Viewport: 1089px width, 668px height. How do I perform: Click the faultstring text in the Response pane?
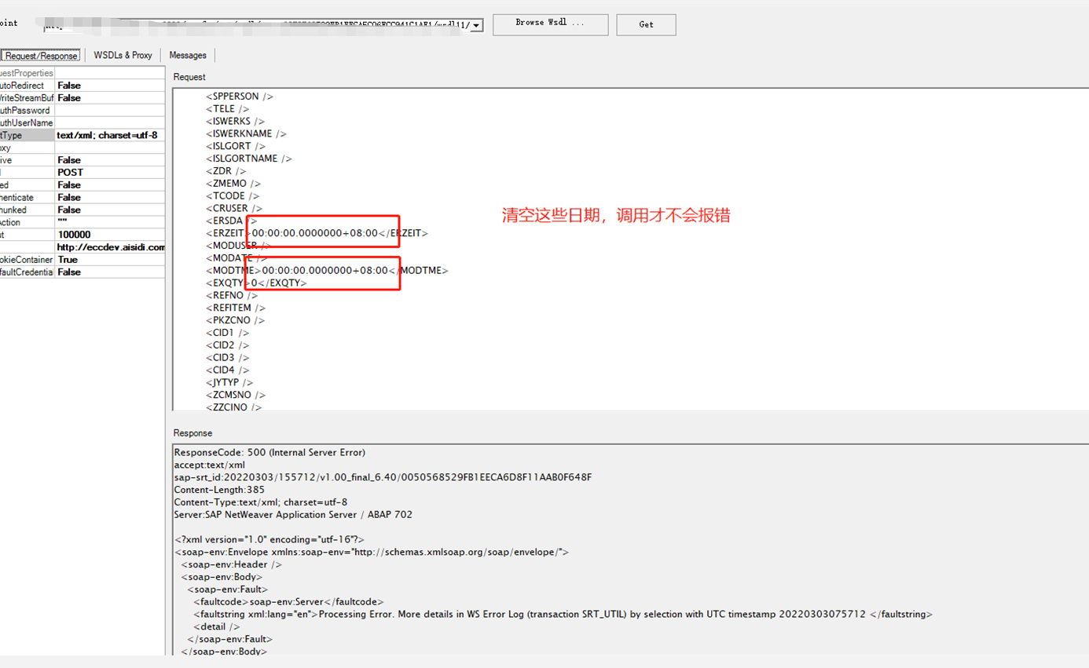pyautogui.click(x=550, y=614)
